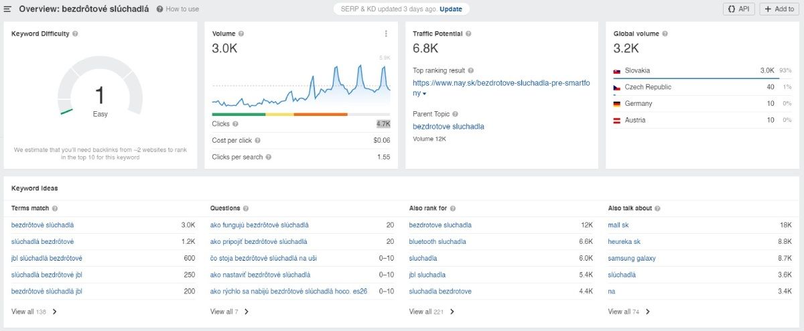The image size is (804, 331).
Task: Click the Slovakia country row label
Action: click(x=637, y=70)
